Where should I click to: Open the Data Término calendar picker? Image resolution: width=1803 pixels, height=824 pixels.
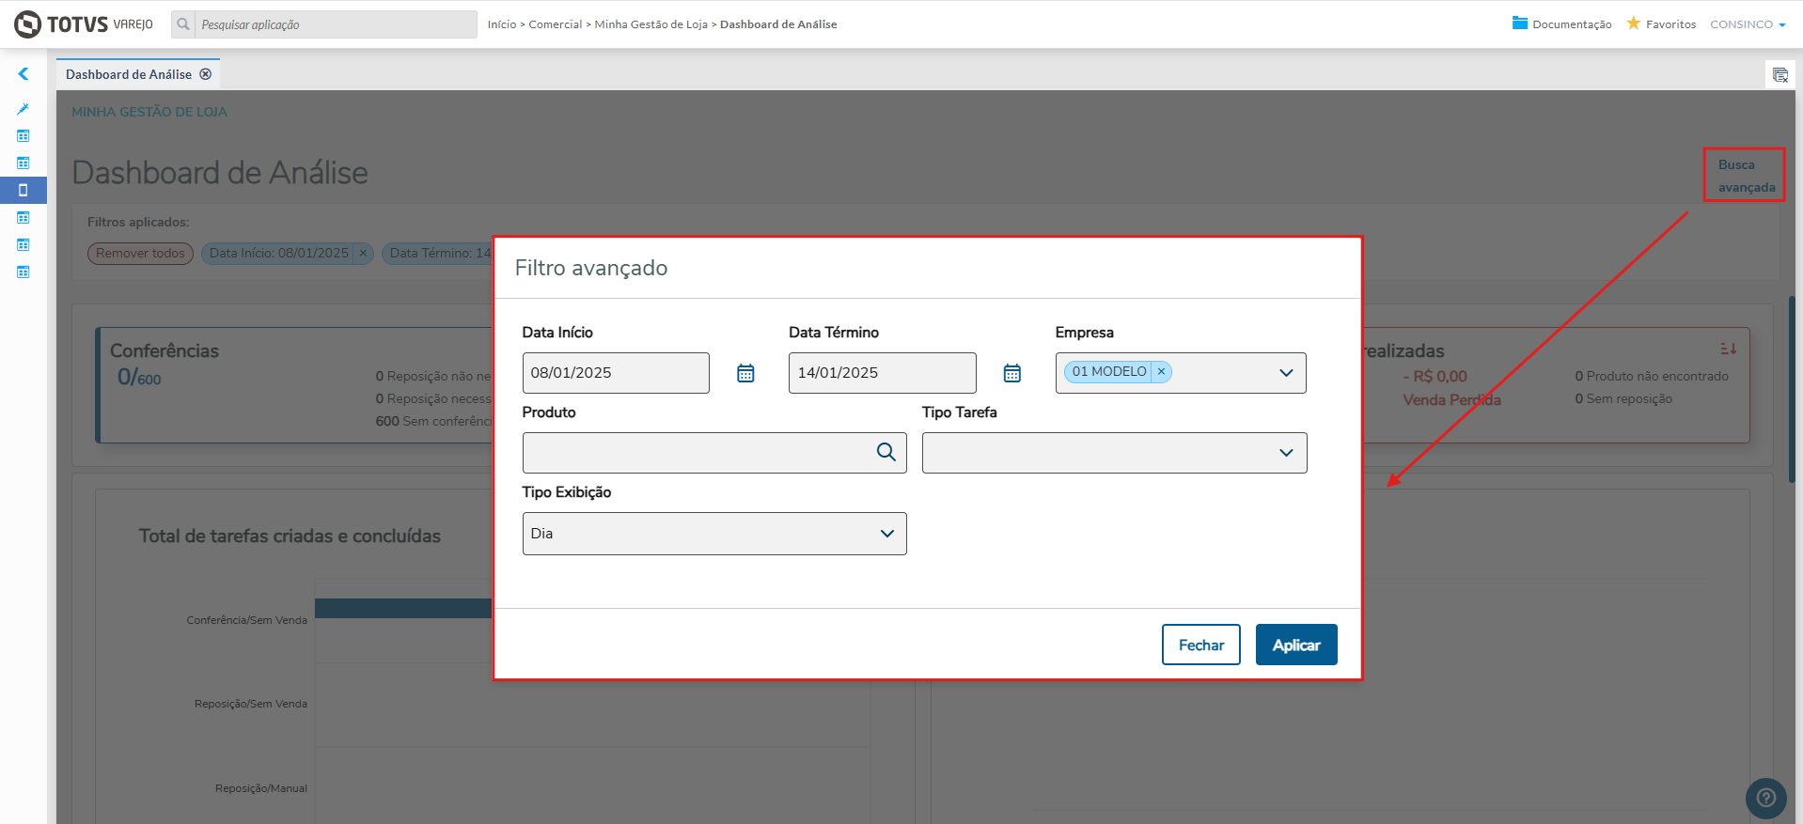(x=1011, y=373)
